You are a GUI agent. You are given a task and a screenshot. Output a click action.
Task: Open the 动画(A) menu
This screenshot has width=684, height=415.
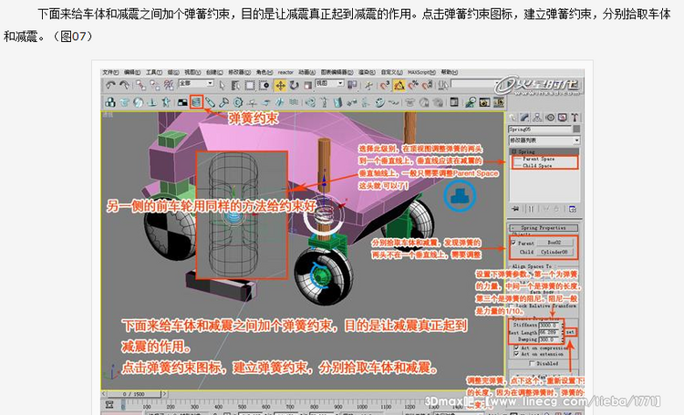[306, 72]
